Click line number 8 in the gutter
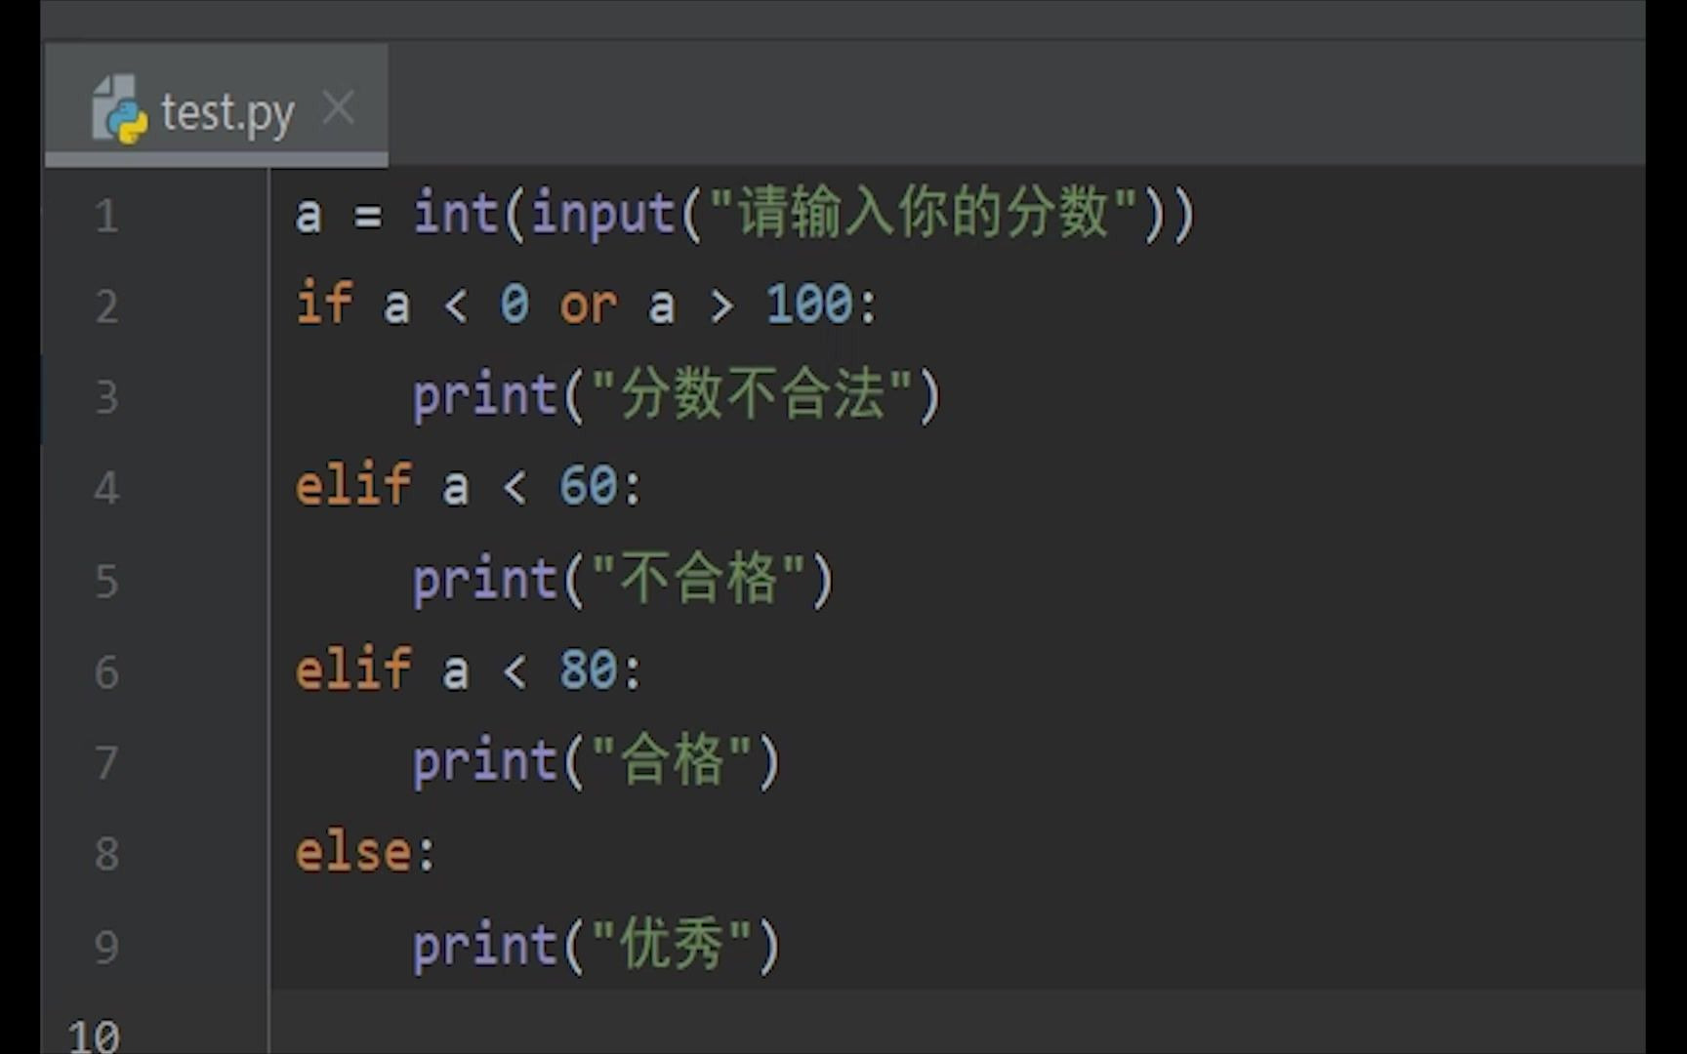This screenshot has width=1687, height=1054. click(x=106, y=854)
